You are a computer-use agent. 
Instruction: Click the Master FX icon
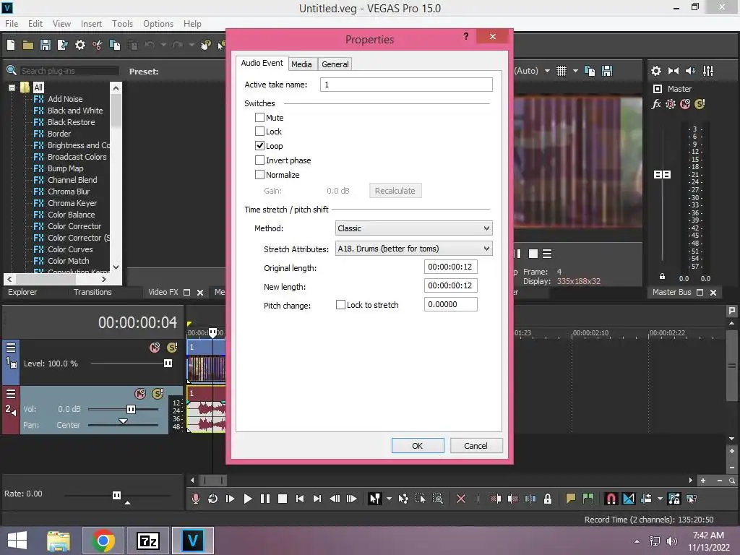coord(656,104)
